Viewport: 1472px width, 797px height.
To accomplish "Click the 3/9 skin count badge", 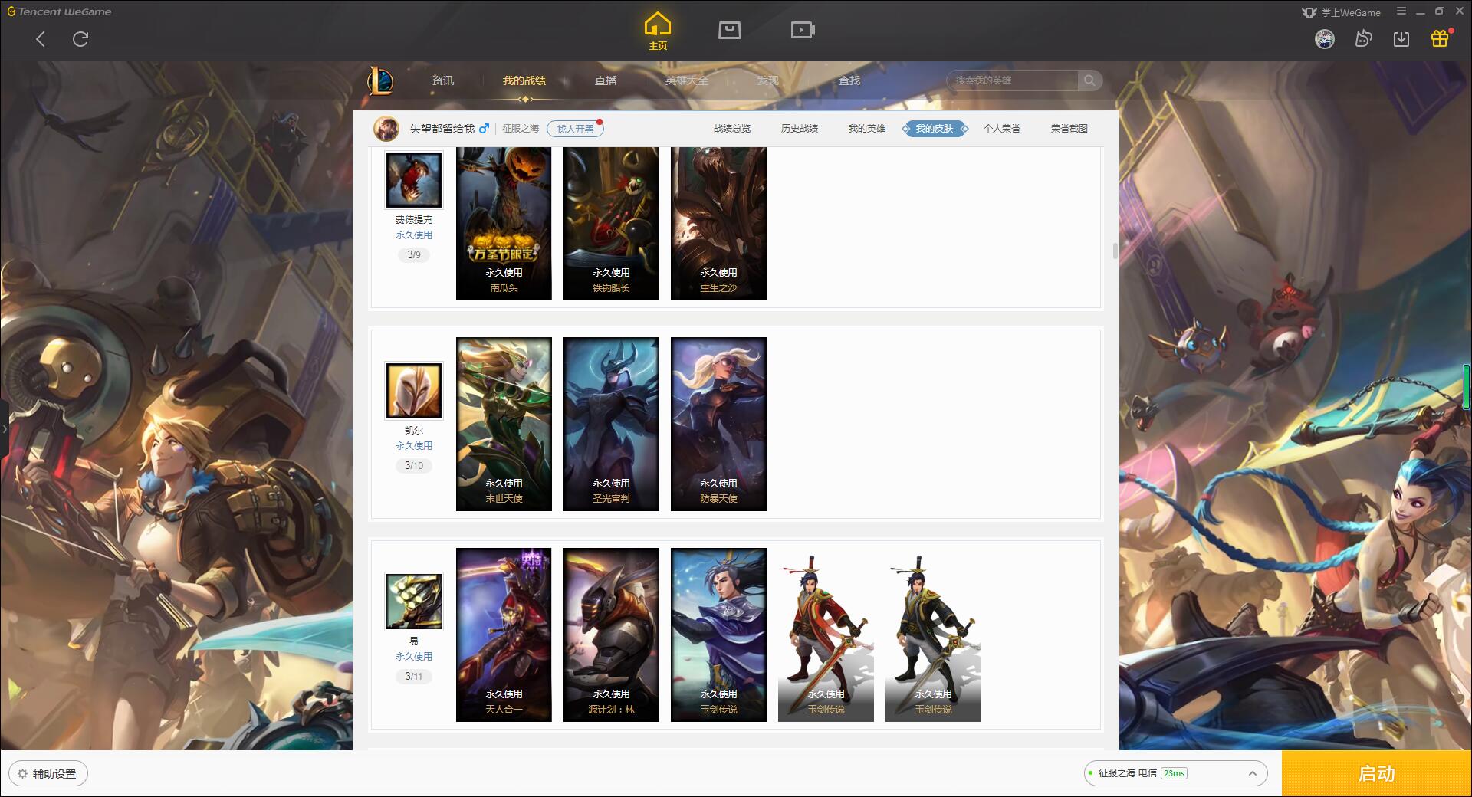I will (x=414, y=254).
